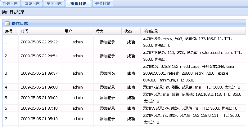Select the row timestamped 2009-05-05 21:35:13
This screenshot has width=248, height=127.
(39, 118)
